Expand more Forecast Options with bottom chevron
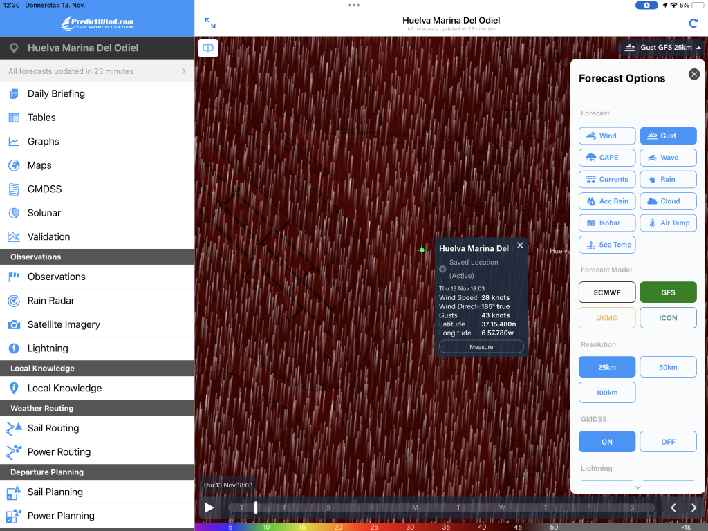Image resolution: width=708 pixels, height=531 pixels. point(637,487)
